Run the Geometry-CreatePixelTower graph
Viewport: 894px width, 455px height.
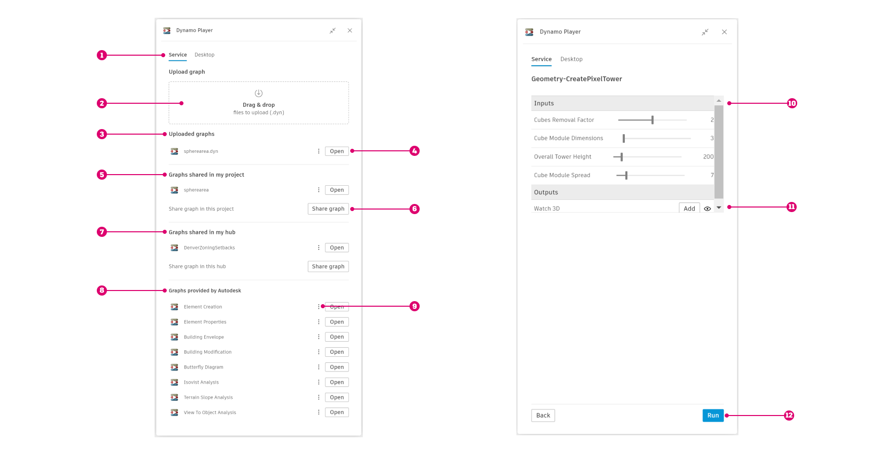click(713, 416)
